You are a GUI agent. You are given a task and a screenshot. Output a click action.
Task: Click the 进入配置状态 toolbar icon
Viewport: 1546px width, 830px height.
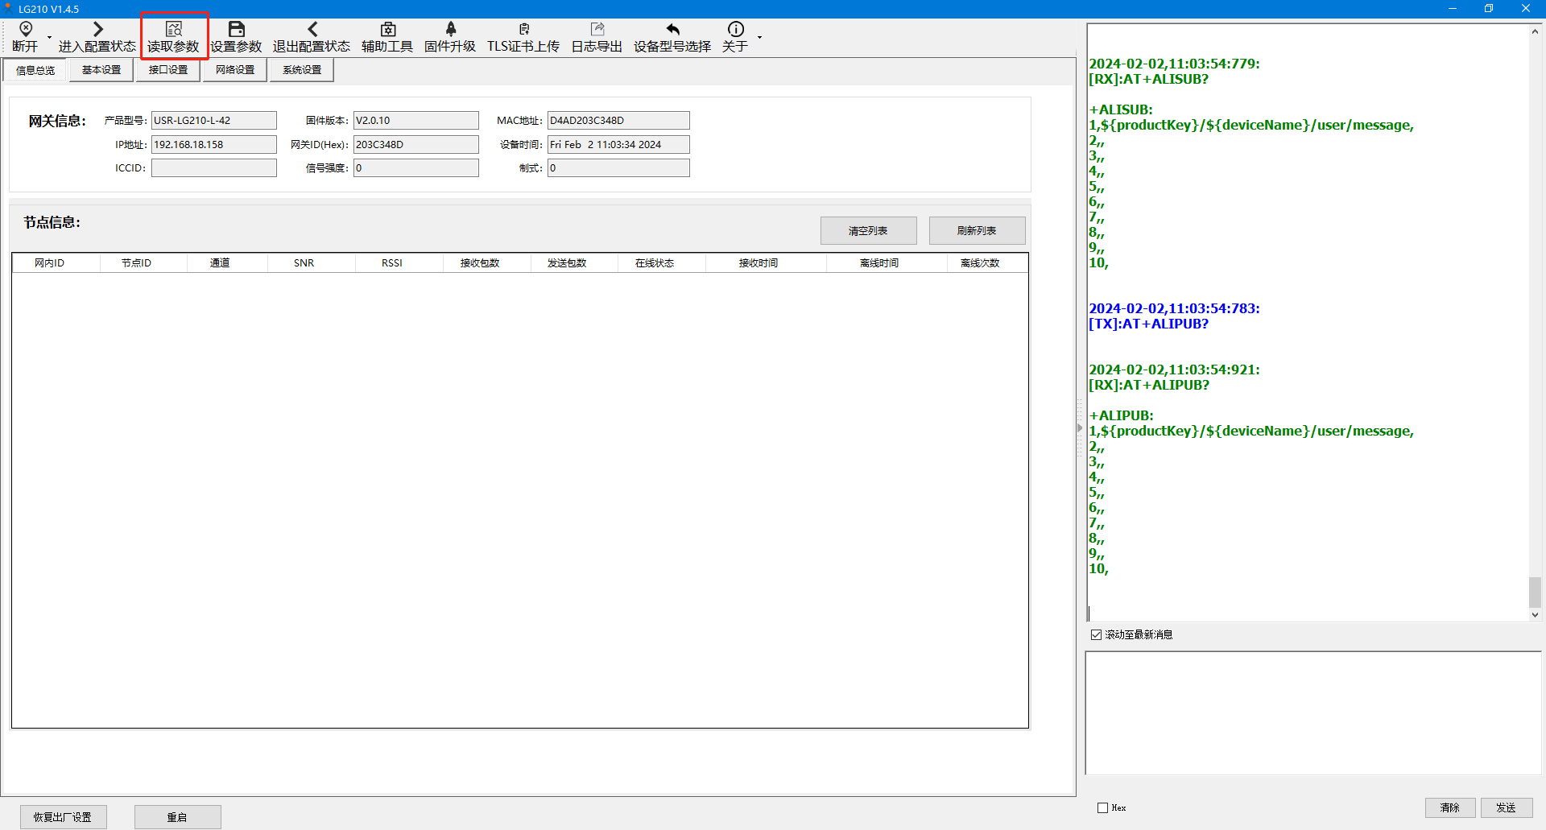click(97, 29)
